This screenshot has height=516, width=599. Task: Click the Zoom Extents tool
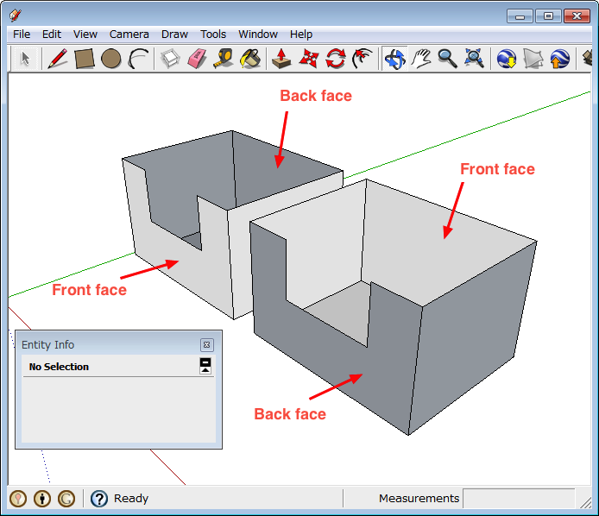pyautogui.click(x=474, y=59)
